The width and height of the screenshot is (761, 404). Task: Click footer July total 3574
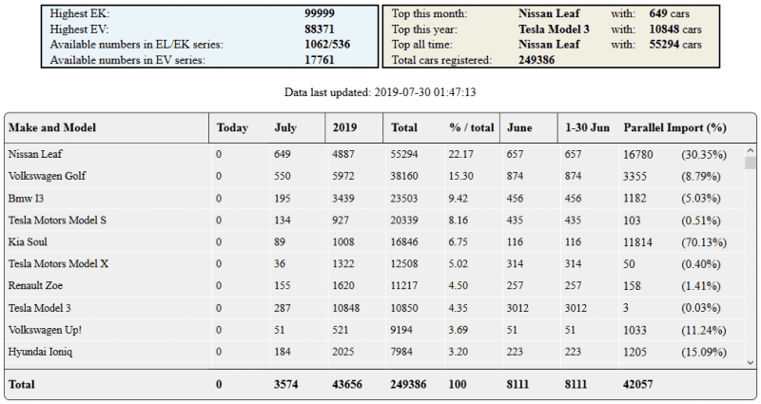click(285, 385)
